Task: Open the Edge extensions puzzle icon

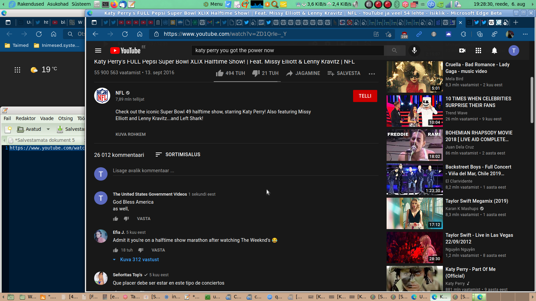Action: (464, 34)
